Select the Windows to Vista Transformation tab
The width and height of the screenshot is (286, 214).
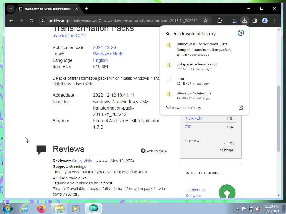click(x=48, y=9)
